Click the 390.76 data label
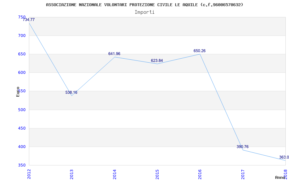Screen dimensions: 289x181 [x=242, y=147]
